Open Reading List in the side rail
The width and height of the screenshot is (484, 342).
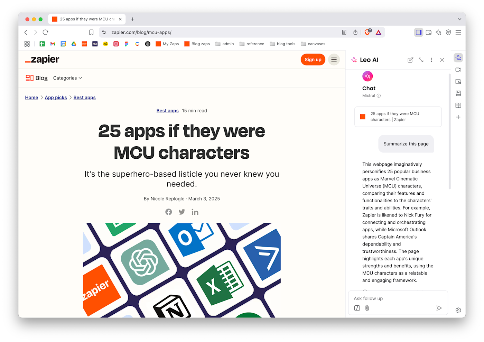[458, 105]
